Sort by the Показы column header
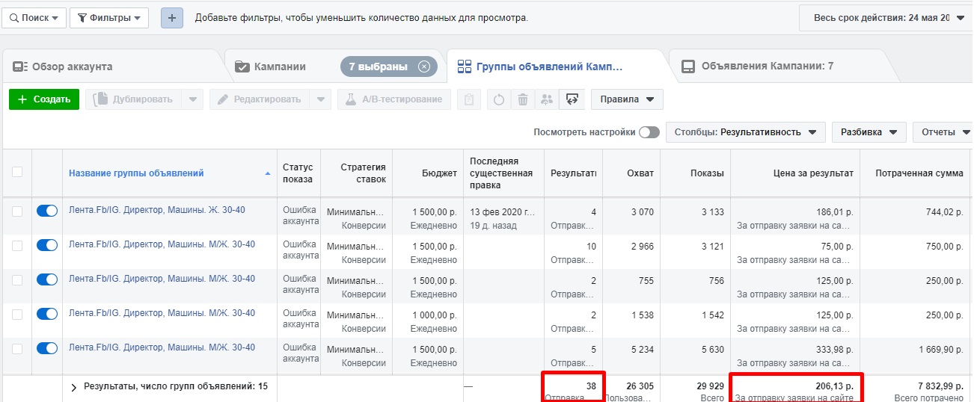 coord(707,173)
